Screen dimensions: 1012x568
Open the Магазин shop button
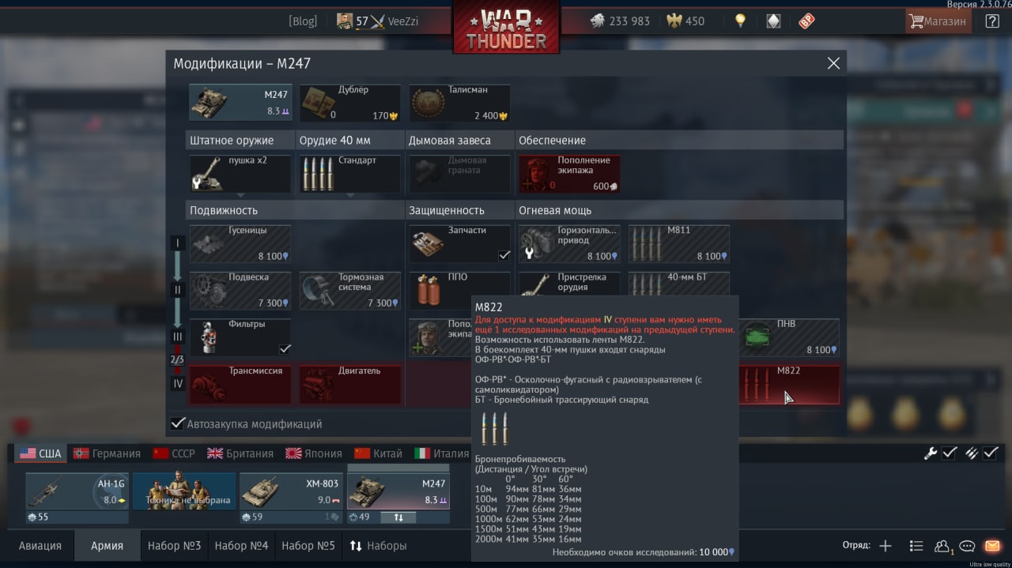[938, 21]
